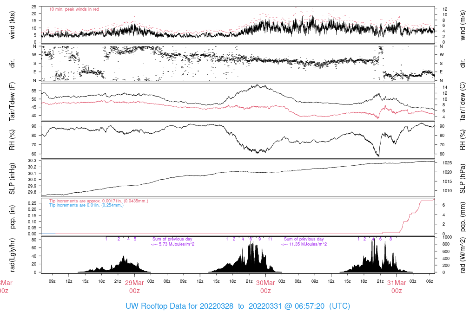The image size is (476, 325).
Task: Click the '31Mar' date label on time axis
Action: point(397,283)
